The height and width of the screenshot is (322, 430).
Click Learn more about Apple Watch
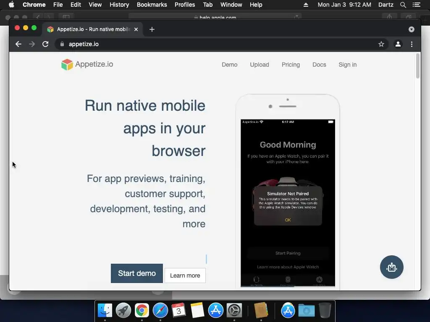coord(288,267)
